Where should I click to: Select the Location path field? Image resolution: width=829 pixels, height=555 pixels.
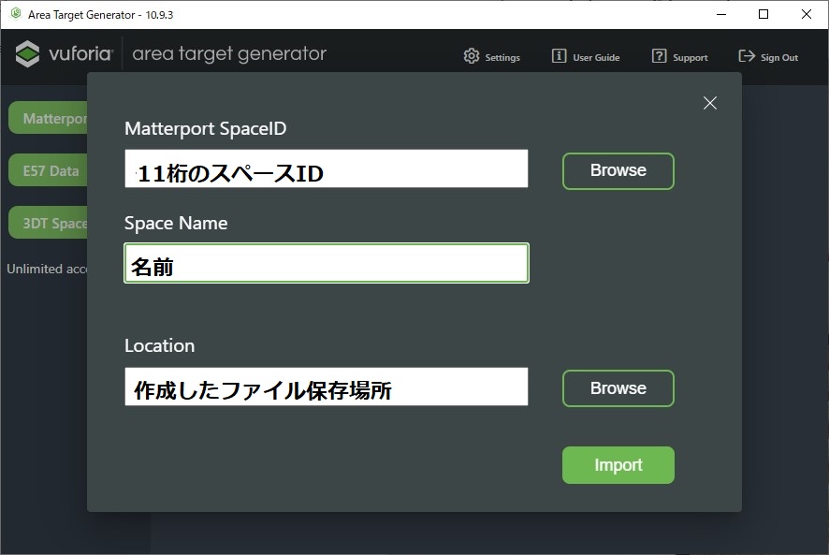[x=326, y=387]
